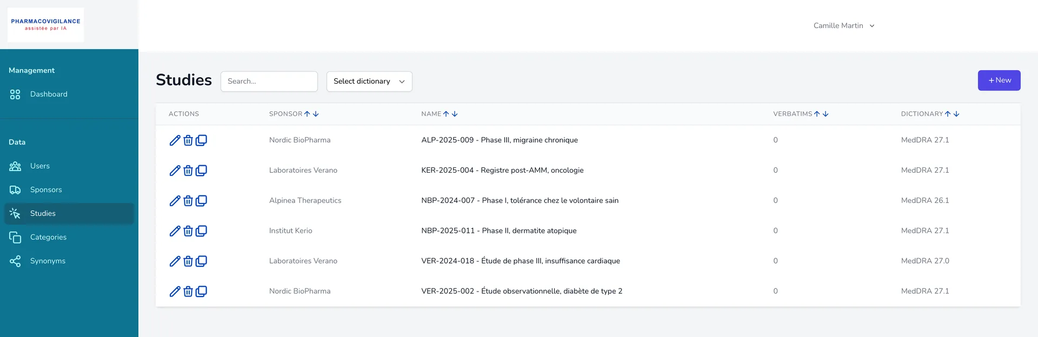Select name VER-2024-018 insuffisance cardiaque
Image resolution: width=1038 pixels, height=337 pixels.
[521, 261]
